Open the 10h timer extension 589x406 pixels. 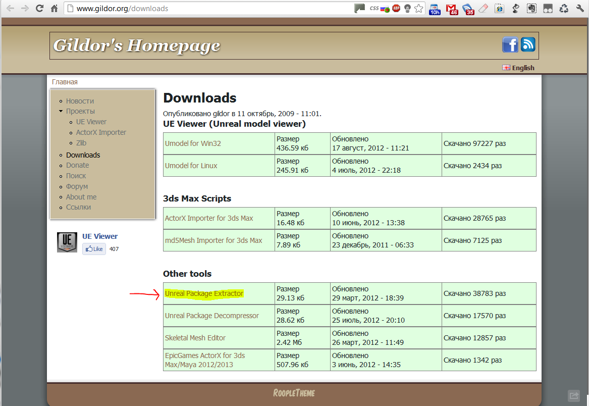435,9
